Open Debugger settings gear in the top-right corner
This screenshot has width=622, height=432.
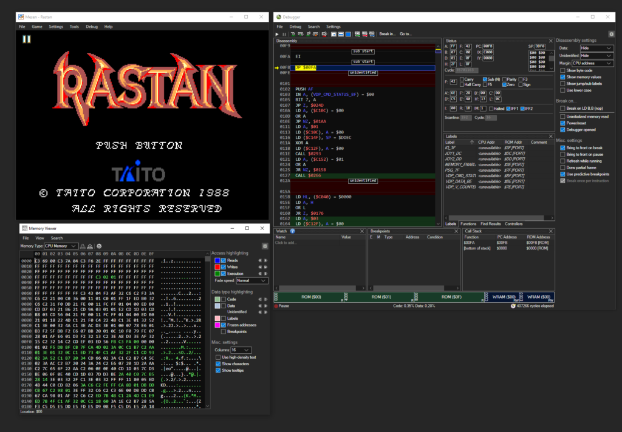[611, 34]
